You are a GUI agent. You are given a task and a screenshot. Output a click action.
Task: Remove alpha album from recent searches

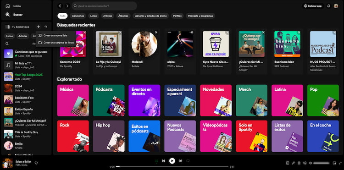pyautogui.click(x=192, y=33)
